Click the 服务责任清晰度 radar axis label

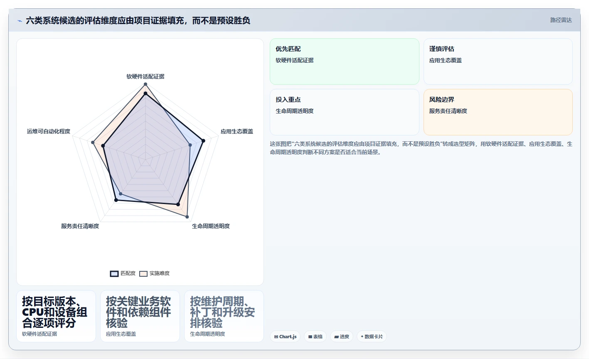80,226
